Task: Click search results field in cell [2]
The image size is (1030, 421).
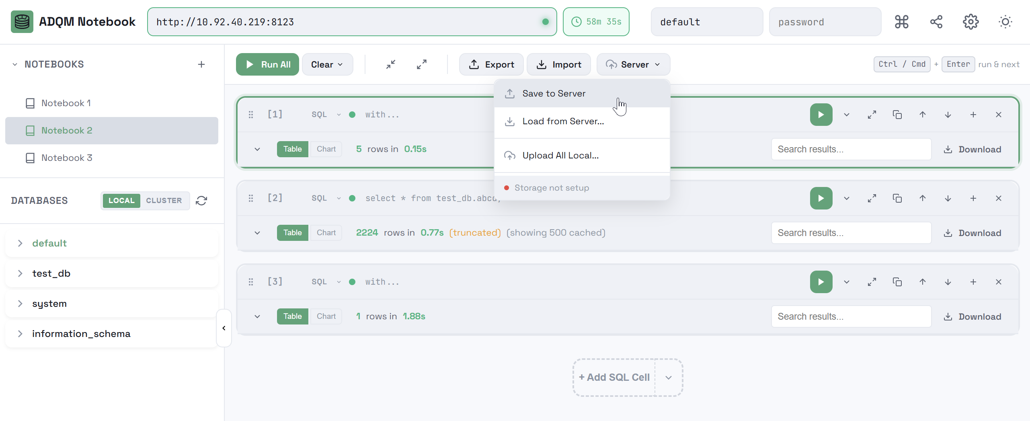Action: point(851,233)
